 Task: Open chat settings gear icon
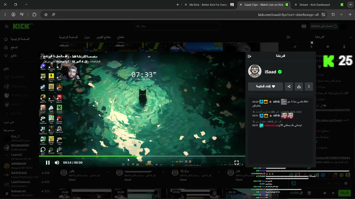click(333, 193)
